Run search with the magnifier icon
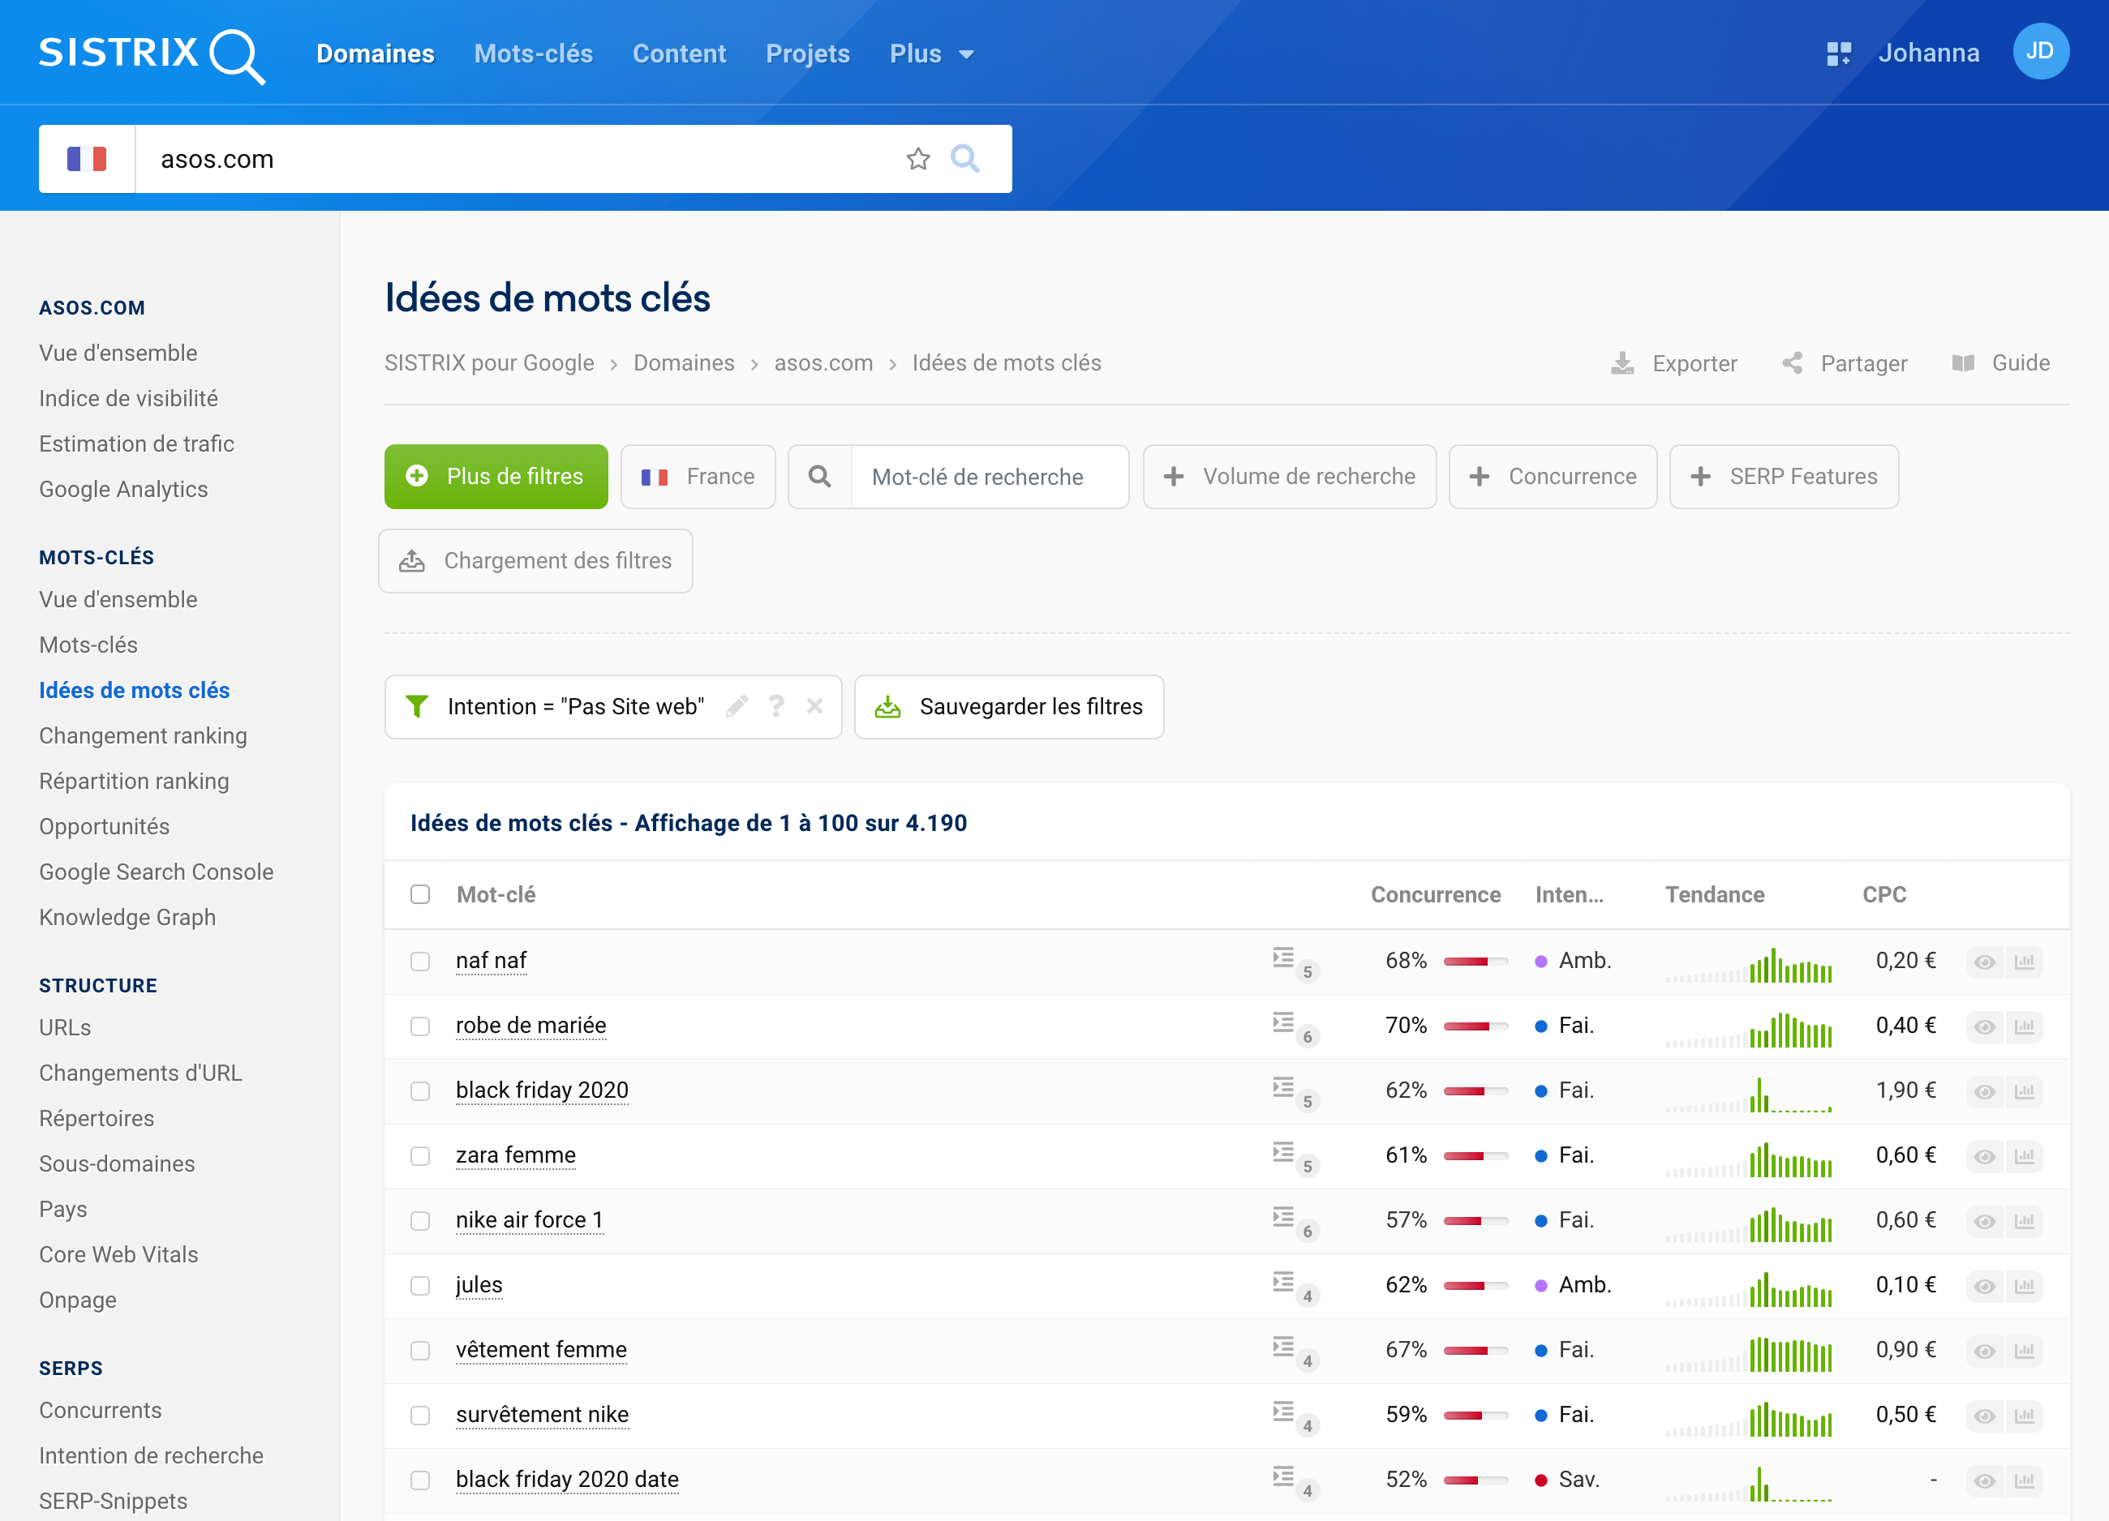This screenshot has width=2109, height=1521. click(x=964, y=159)
